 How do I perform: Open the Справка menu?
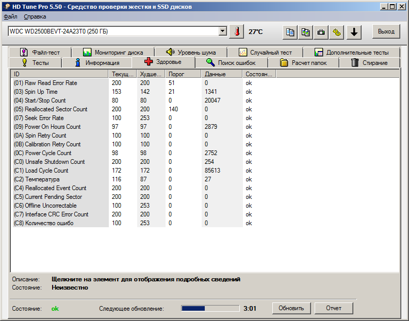tap(35, 16)
